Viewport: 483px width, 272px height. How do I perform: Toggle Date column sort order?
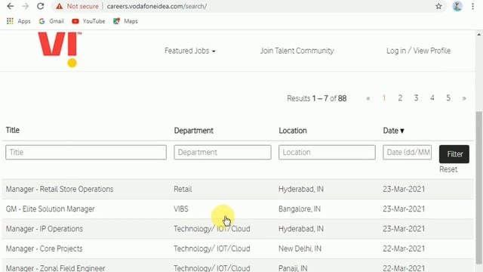pos(393,131)
